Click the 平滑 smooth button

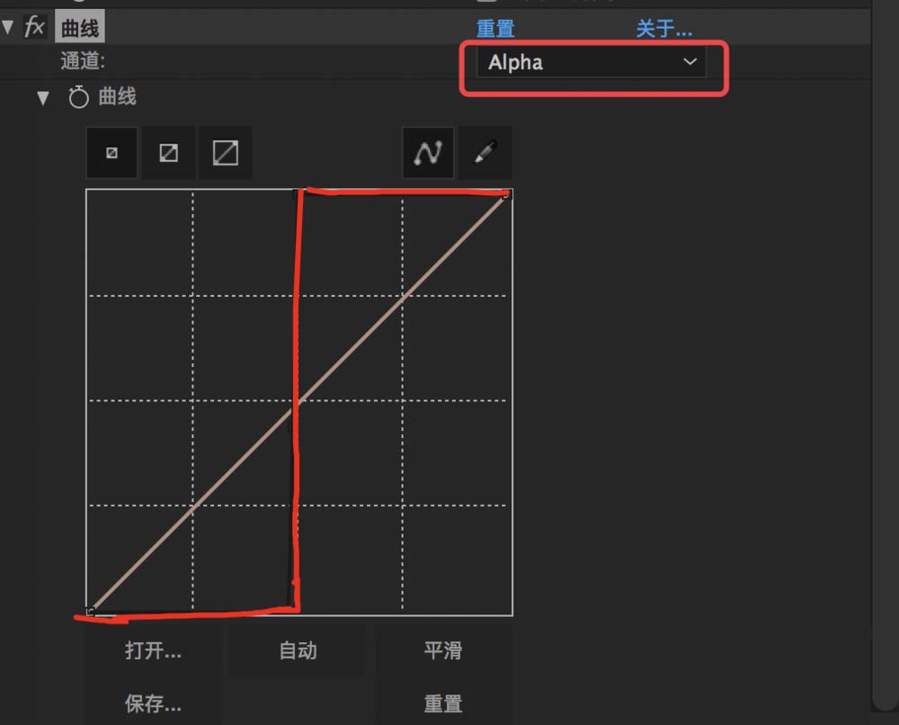(443, 650)
